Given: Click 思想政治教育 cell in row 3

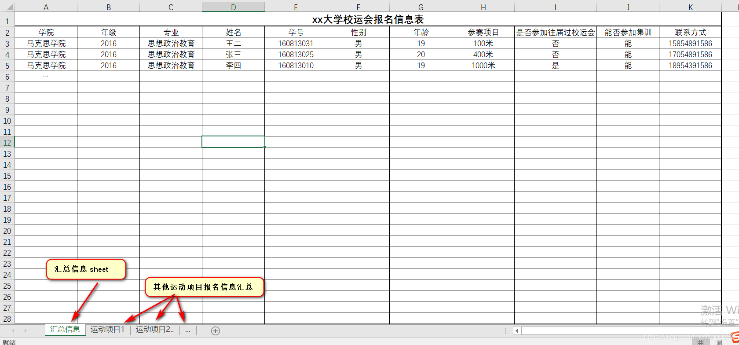Looking at the screenshot, I should tap(171, 43).
